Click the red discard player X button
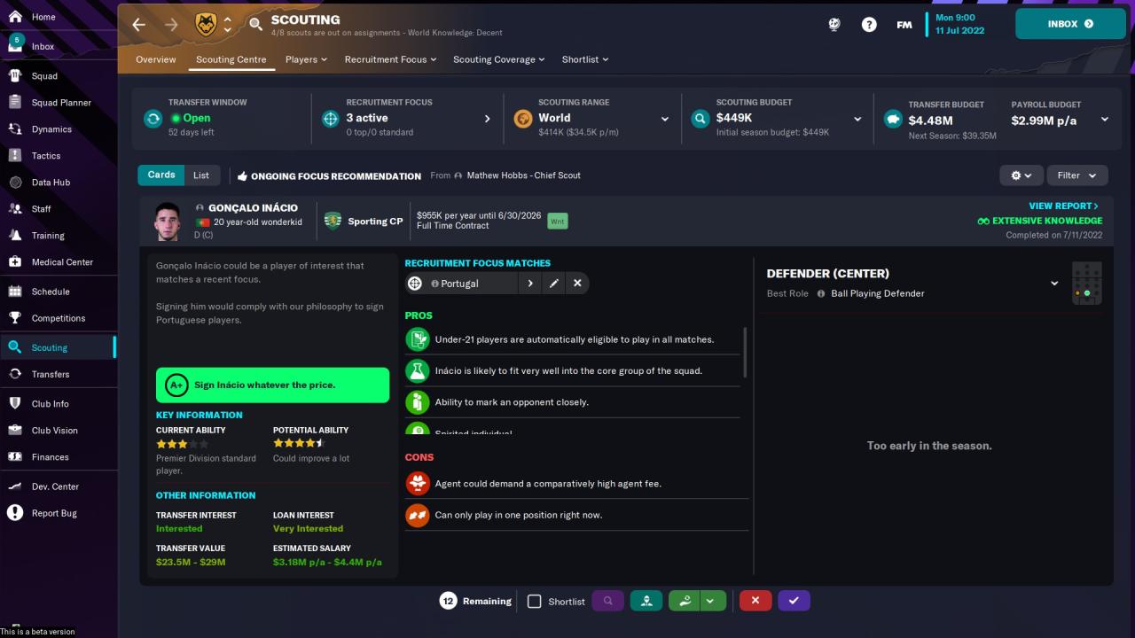The height and width of the screenshot is (638, 1135). (x=755, y=601)
